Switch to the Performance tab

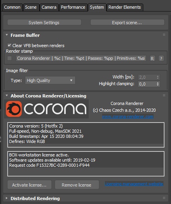[x=73, y=7]
